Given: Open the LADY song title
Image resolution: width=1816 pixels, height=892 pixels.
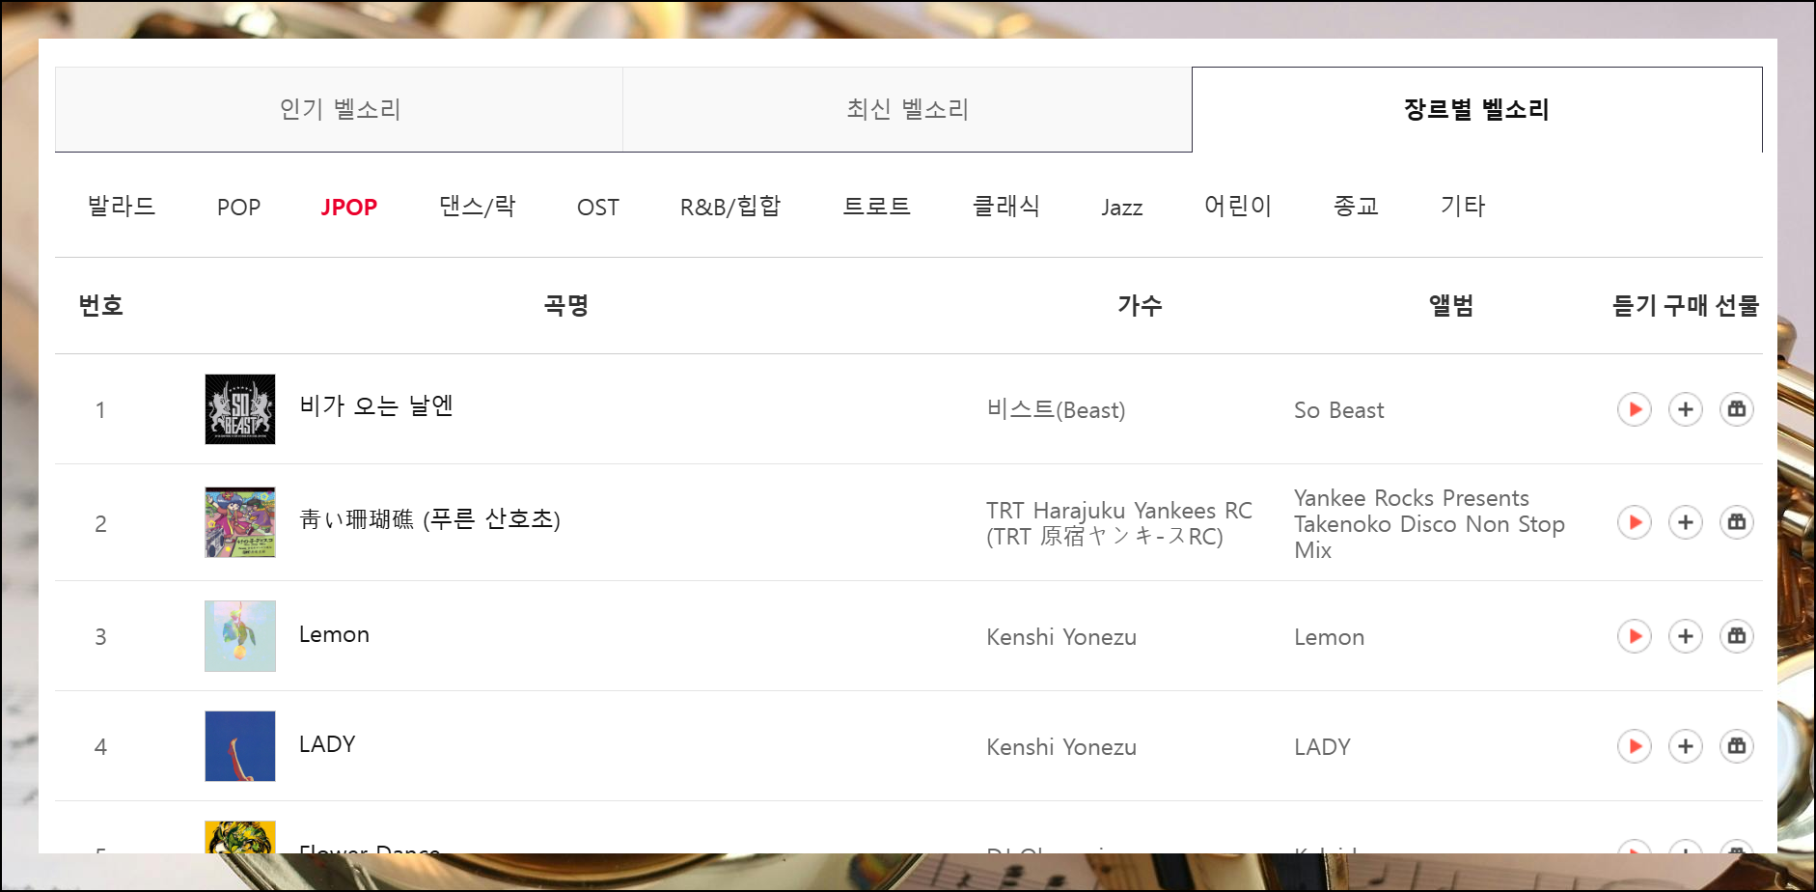Looking at the screenshot, I should coord(327,744).
